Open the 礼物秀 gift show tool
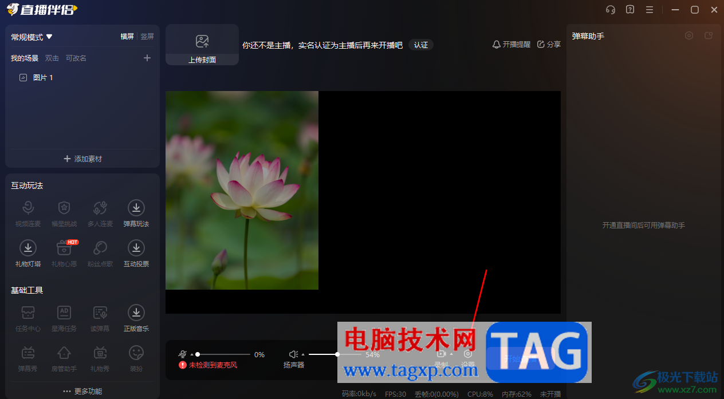The image size is (724, 399). 100,358
